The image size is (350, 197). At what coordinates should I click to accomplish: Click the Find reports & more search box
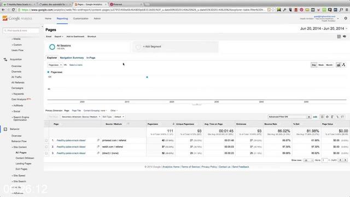21,31
